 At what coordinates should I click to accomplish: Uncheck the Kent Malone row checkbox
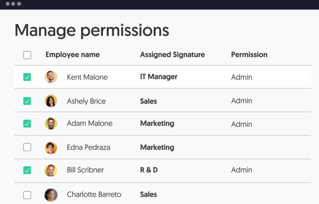27,77
